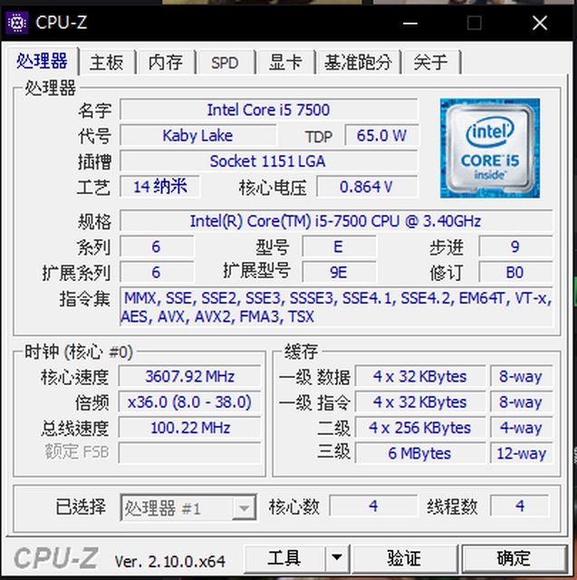577x580 pixels.
Task: Click the Intel Core i5 inside logo
Action: (x=490, y=148)
